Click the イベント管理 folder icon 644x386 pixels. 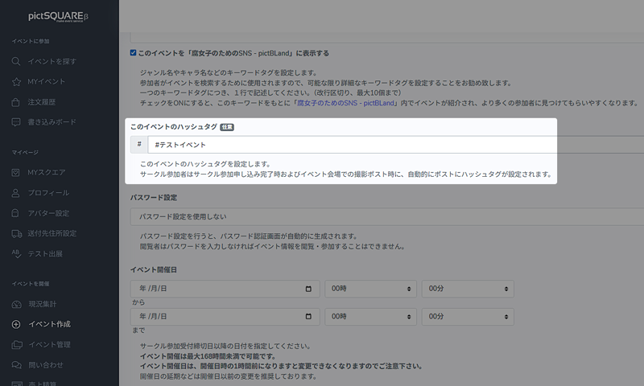17,345
